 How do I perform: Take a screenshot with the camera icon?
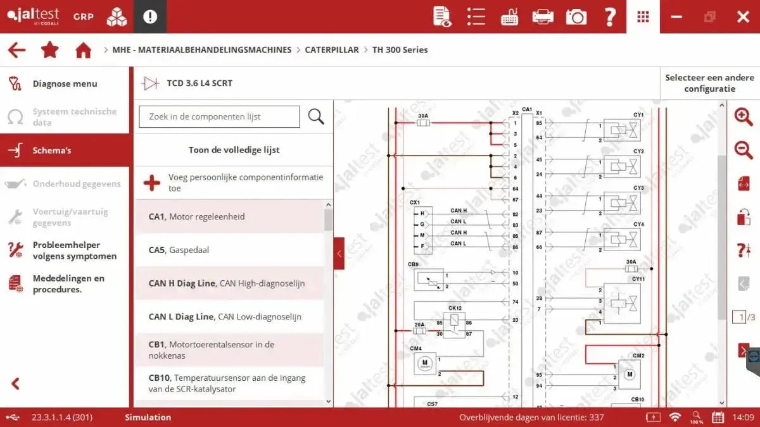point(576,16)
